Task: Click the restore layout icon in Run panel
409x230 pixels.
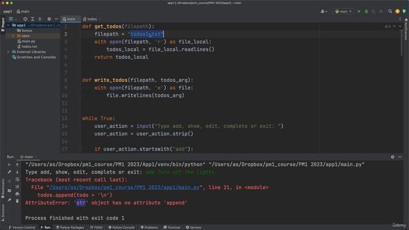Action: pos(10,191)
